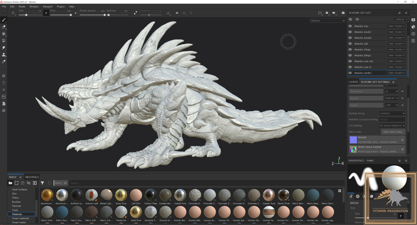The height and width of the screenshot is (225, 417).
Task: Open the Display settings panel icon
Action: coord(413,20)
